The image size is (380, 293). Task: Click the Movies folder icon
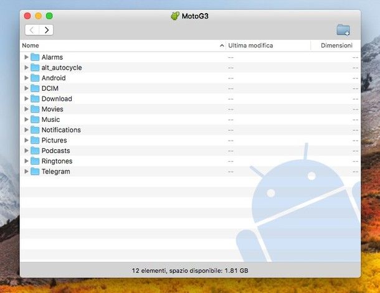(35, 109)
